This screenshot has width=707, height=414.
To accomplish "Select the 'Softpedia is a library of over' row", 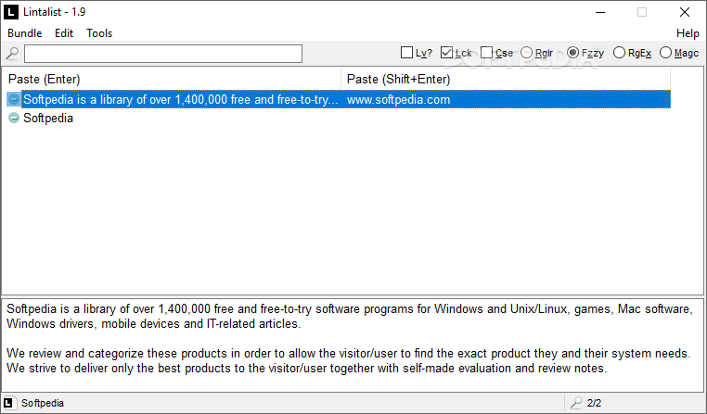I will pos(339,99).
